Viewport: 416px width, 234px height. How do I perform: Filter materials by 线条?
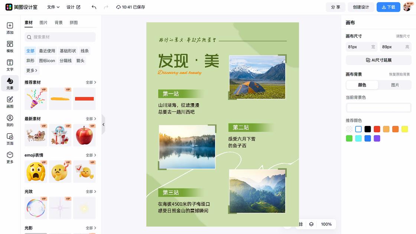pyautogui.click(x=85, y=51)
